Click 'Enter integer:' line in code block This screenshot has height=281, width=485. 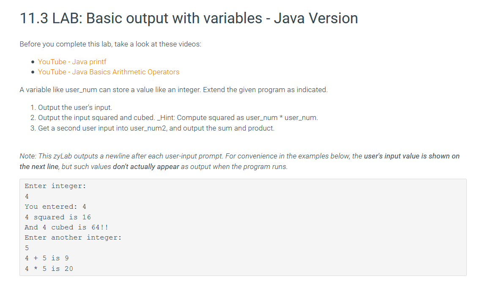coord(55,186)
